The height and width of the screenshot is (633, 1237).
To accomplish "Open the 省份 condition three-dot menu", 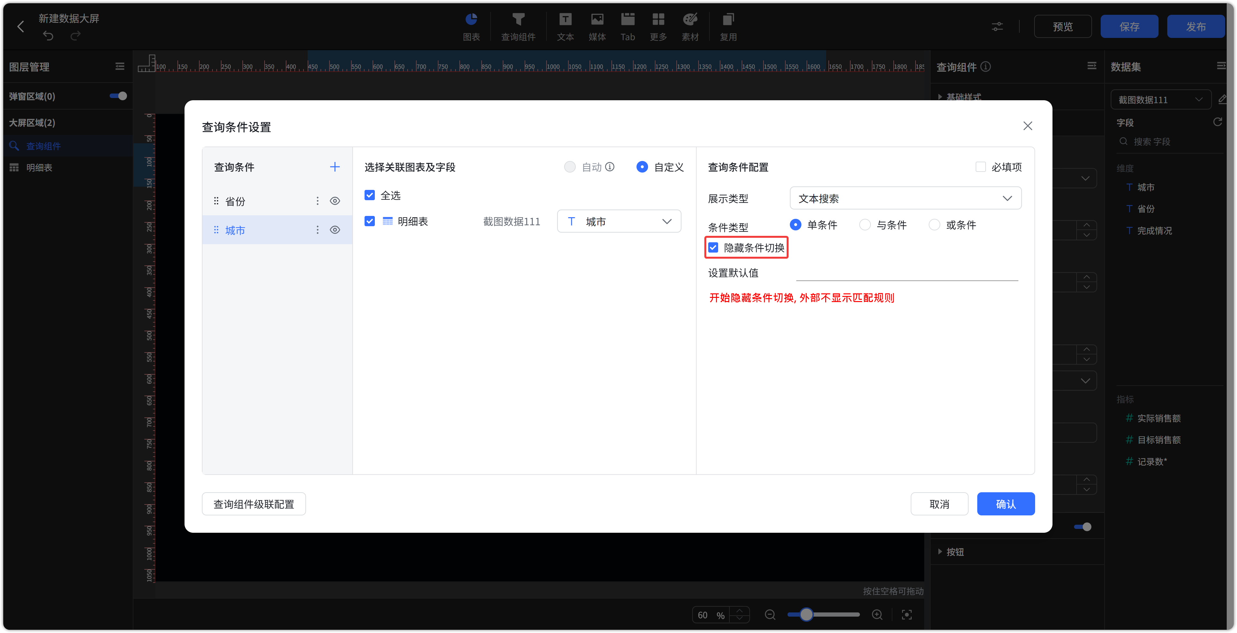I will 317,201.
